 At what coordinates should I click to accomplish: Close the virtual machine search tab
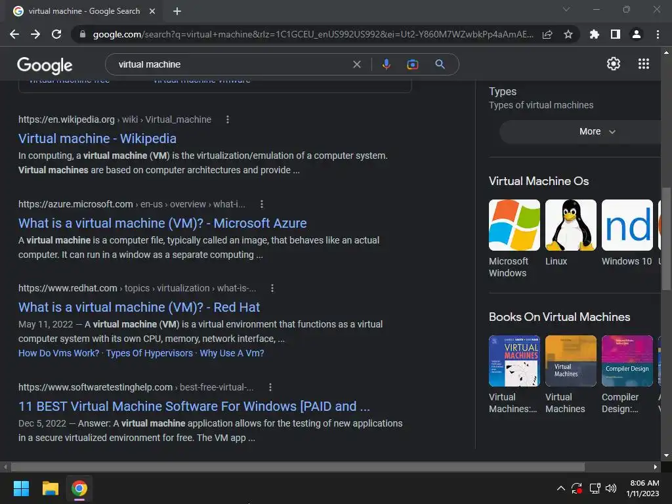coord(152,11)
